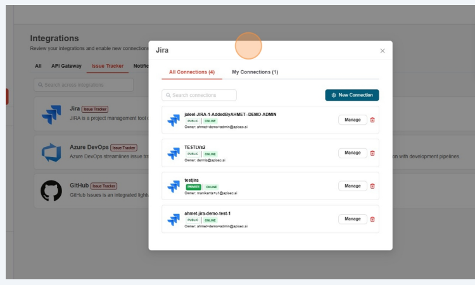
Task: Show the All integrations tab
Action: pos(38,66)
